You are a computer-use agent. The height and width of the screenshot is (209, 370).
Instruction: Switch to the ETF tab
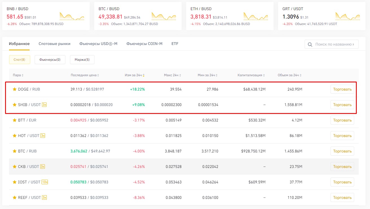click(x=175, y=44)
